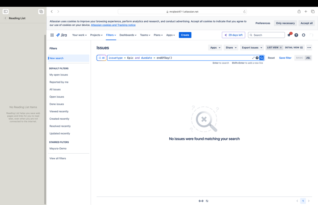Click the JQL syntax help icon
Screen dimensions: 318x205
tap(257, 58)
